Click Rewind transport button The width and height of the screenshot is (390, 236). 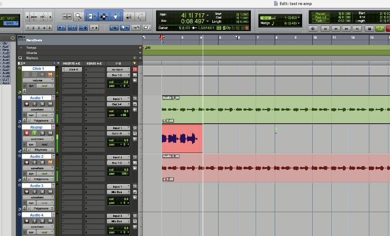(336, 29)
